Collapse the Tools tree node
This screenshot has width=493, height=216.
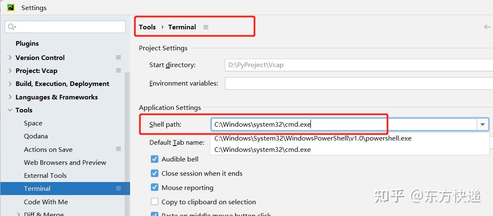[10, 110]
